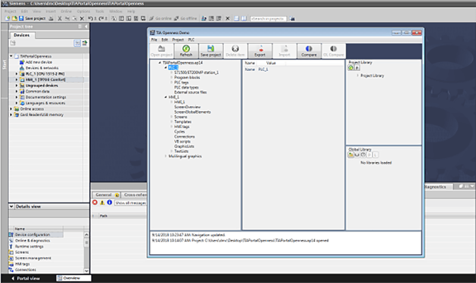The width and height of the screenshot is (476, 283).
Task: Switch to Portal view
Action: point(26,278)
